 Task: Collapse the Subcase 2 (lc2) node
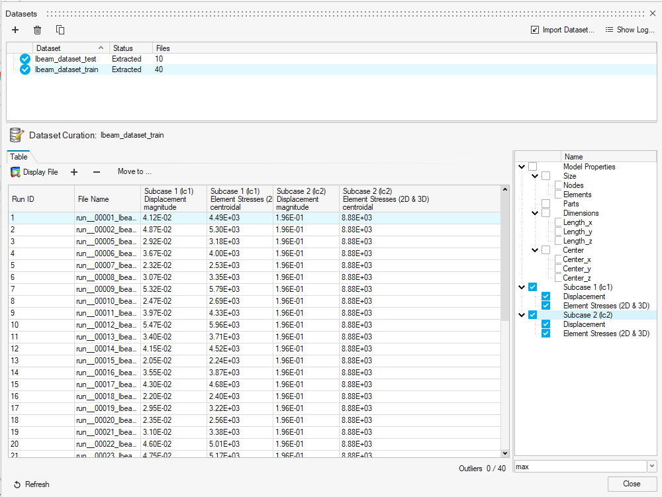(522, 315)
